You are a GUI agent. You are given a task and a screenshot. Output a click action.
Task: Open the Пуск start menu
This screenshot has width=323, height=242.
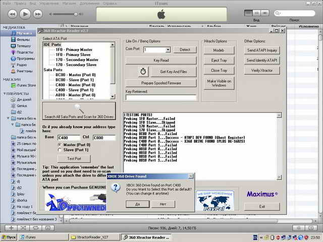click(9, 237)
